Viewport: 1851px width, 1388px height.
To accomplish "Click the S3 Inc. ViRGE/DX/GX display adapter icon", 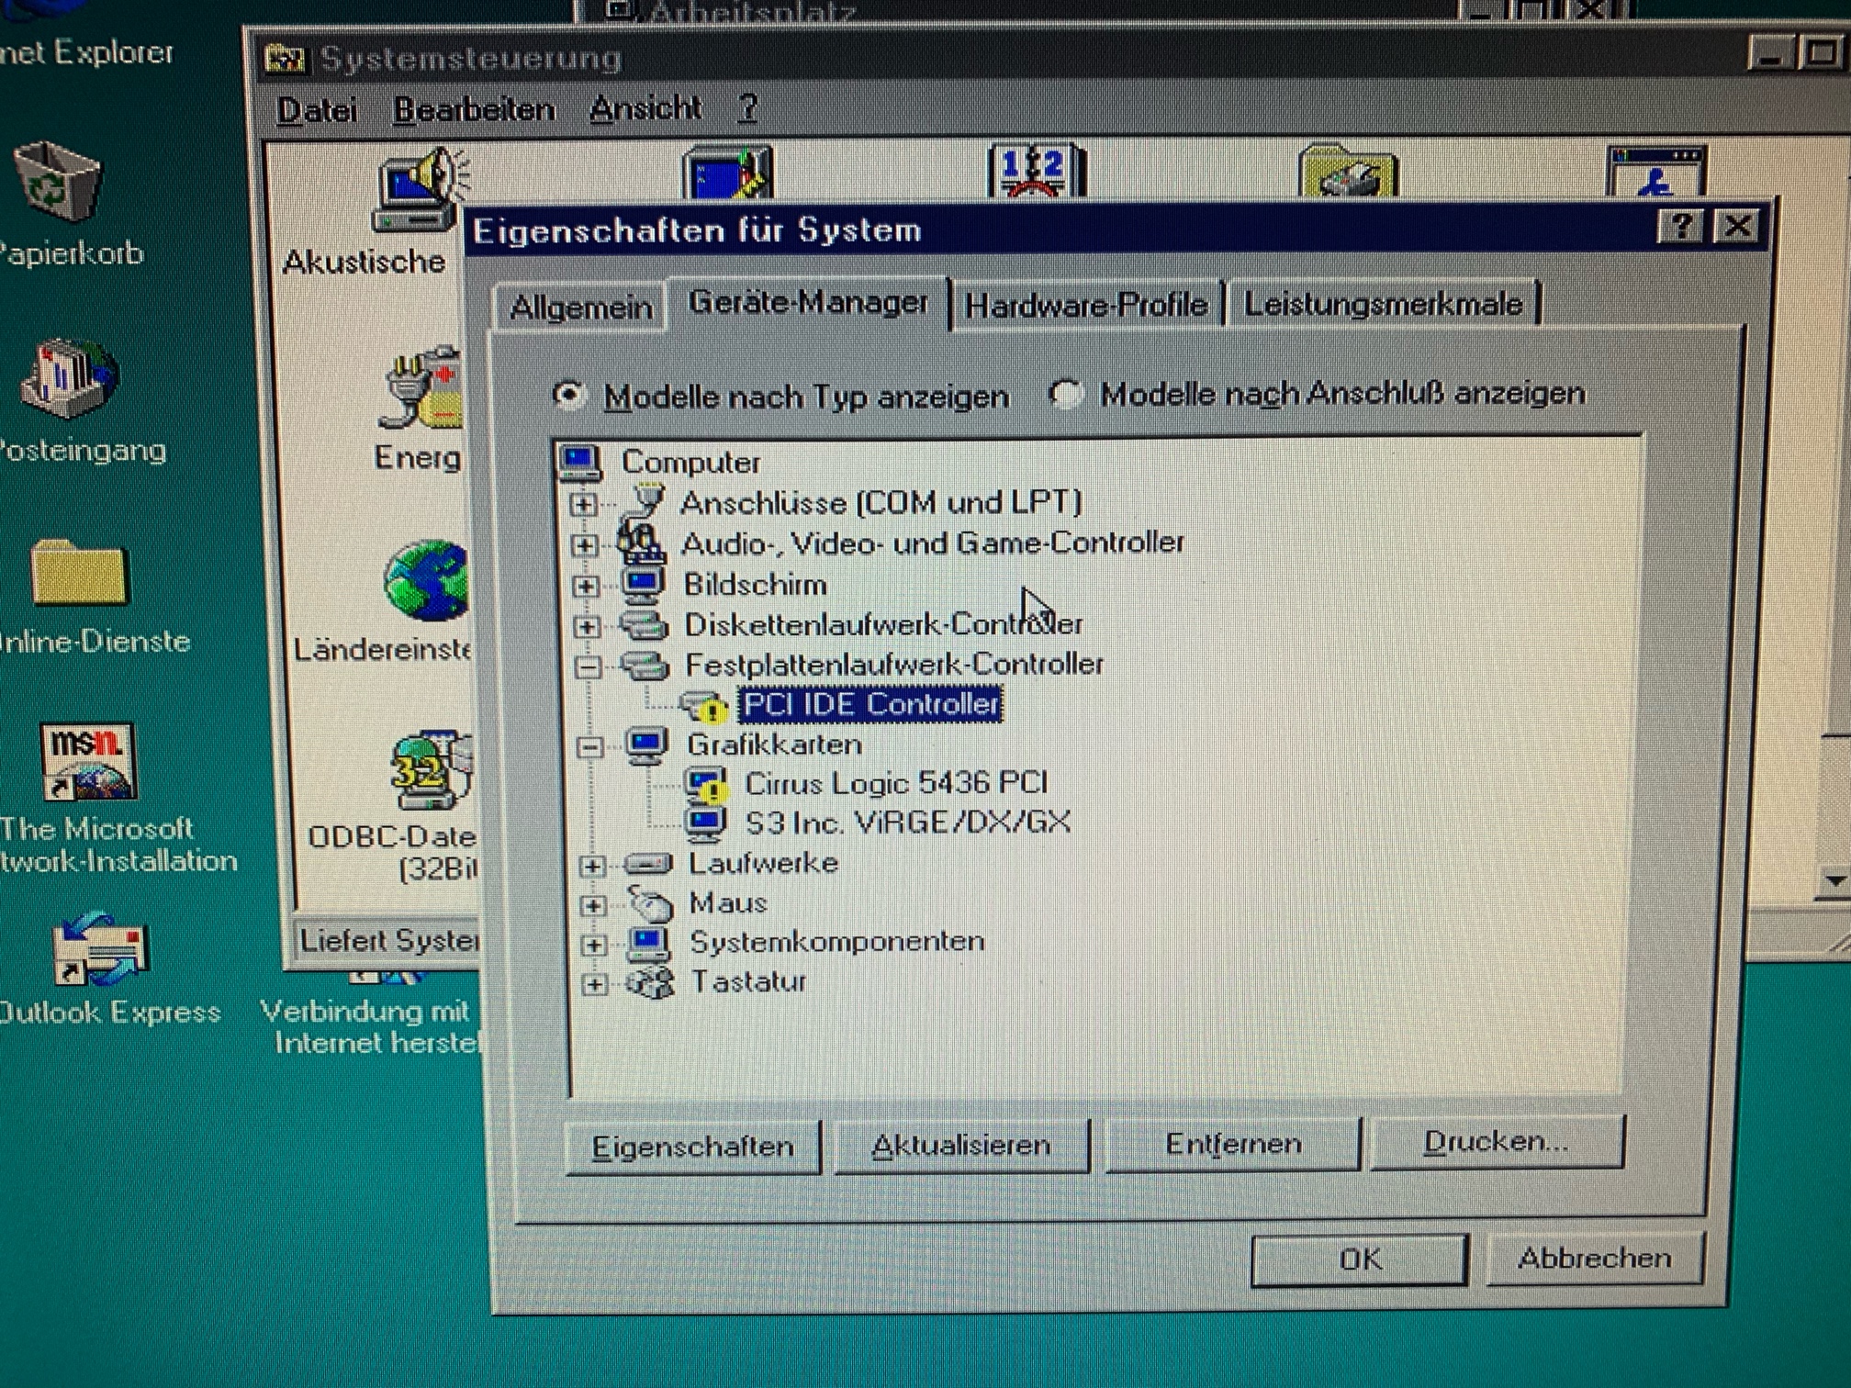I will click(x=705, y=823).
